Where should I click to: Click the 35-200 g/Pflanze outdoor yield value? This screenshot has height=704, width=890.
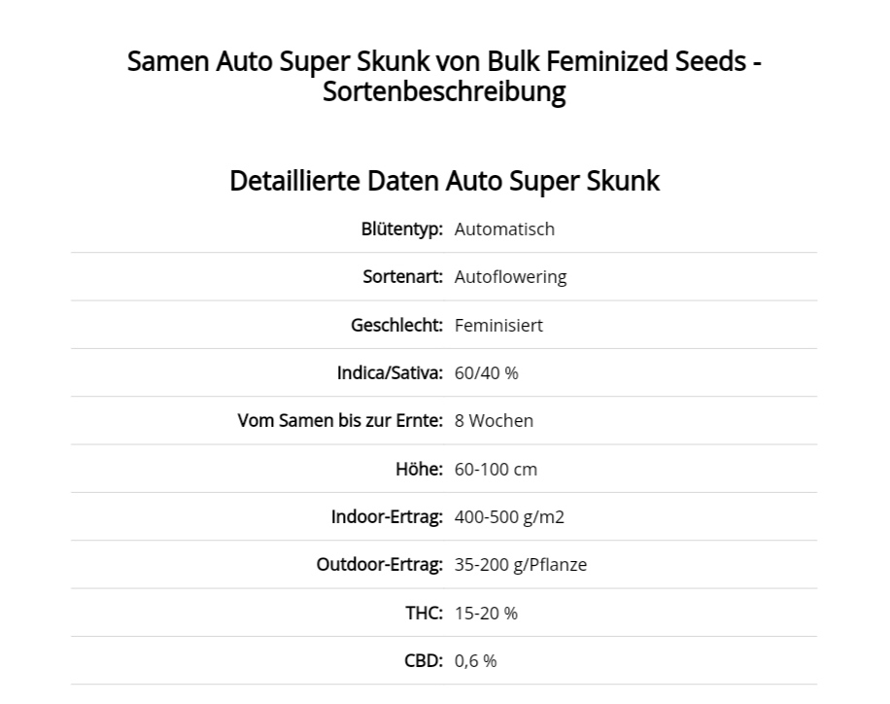(x=521, y=565)
